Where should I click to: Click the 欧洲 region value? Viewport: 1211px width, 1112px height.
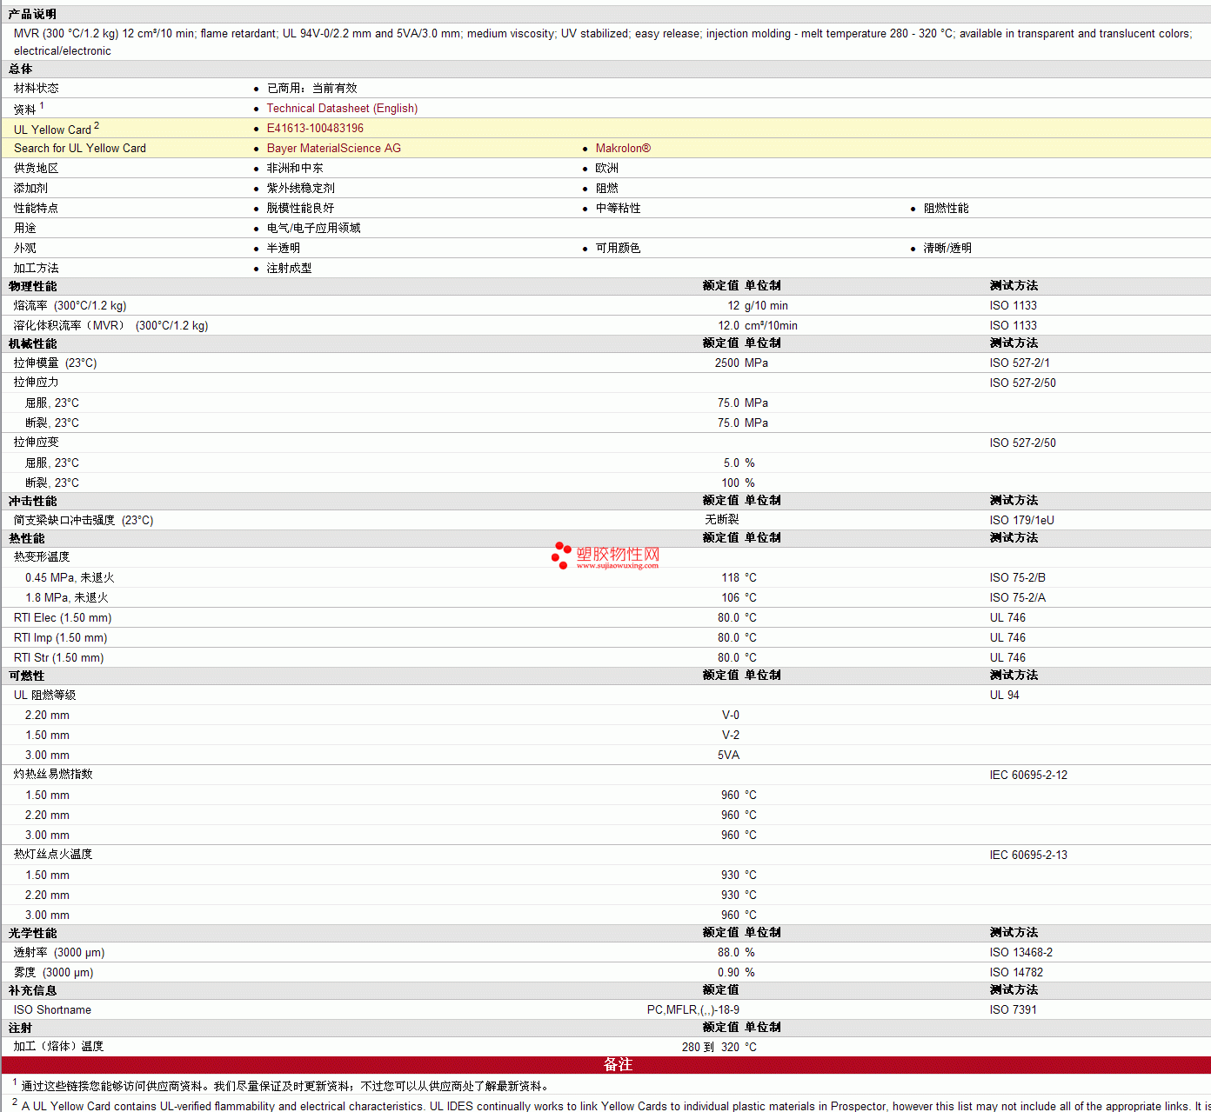[x=606, y=169]
